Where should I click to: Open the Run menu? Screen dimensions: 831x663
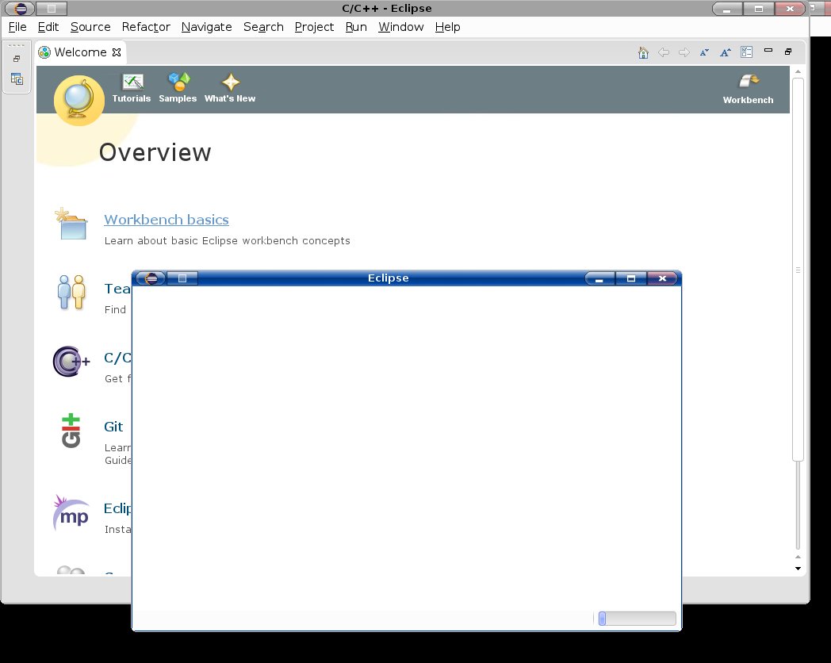coord(356,27)
